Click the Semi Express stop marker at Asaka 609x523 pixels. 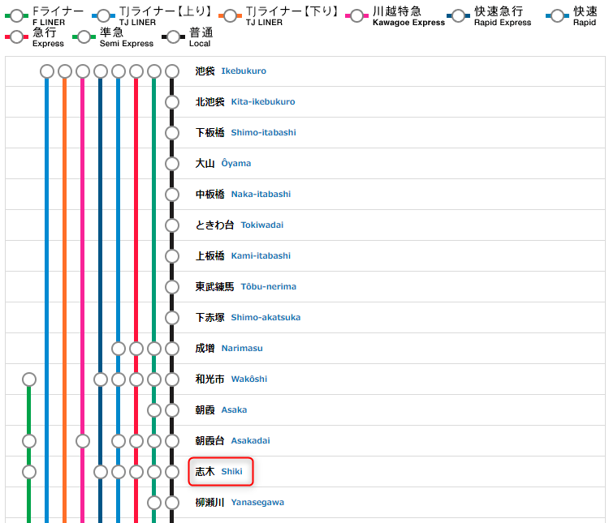(x=154, y=410)
